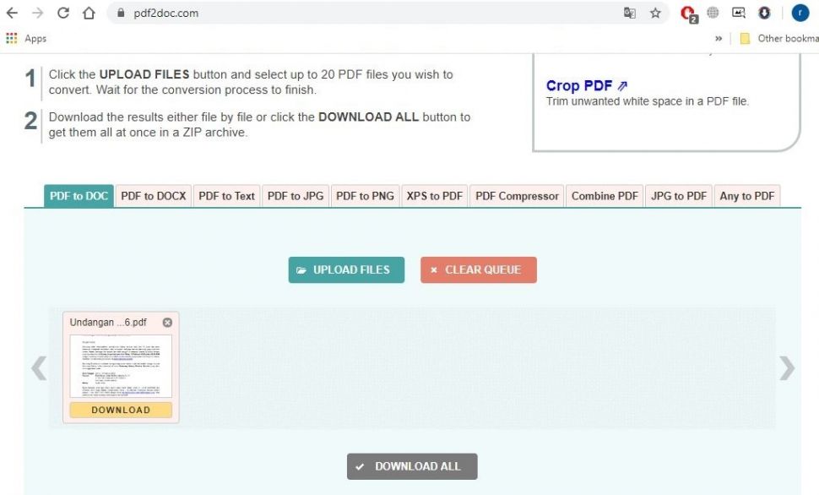The width and height of the screenshot is (819, 495).
Task: Click the CLEAR QUEUE button
Action: [479, 269]
